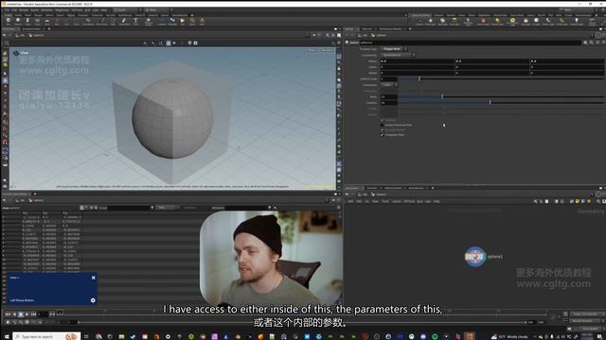Open Orientation axis dropdown
606x340 pixels.
pos(389,85)
